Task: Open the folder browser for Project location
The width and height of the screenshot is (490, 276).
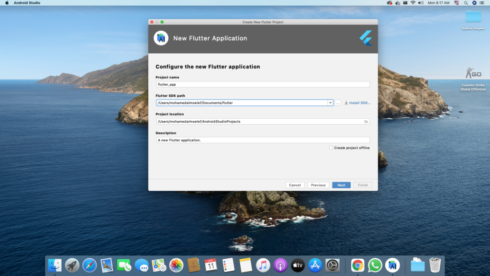Action: 366,121
